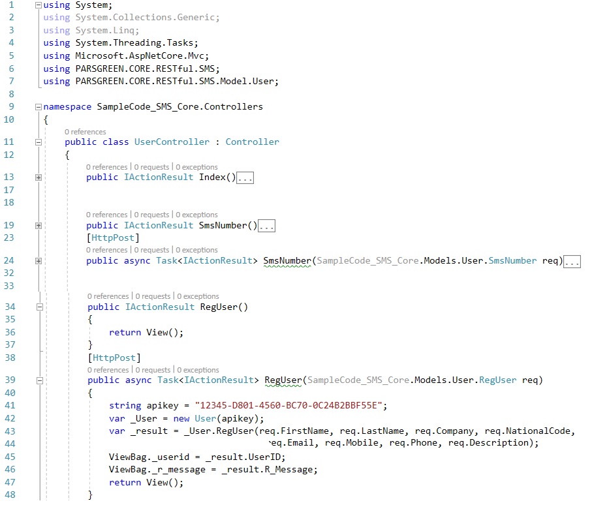Collapse the SampleCode_SMS_Core.Controllers namespace block
Screen dimensions: 592x505
39,106
